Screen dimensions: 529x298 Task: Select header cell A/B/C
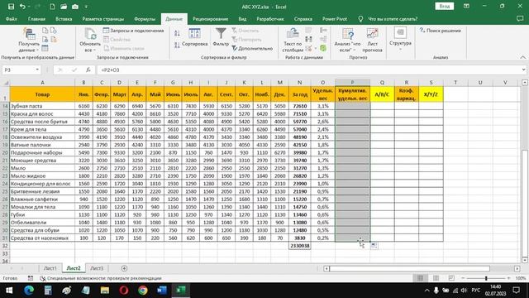coord(382,94)
